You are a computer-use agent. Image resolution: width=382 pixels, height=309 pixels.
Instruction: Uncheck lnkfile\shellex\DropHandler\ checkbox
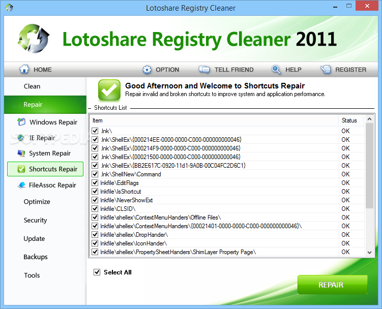coord(95,234)
